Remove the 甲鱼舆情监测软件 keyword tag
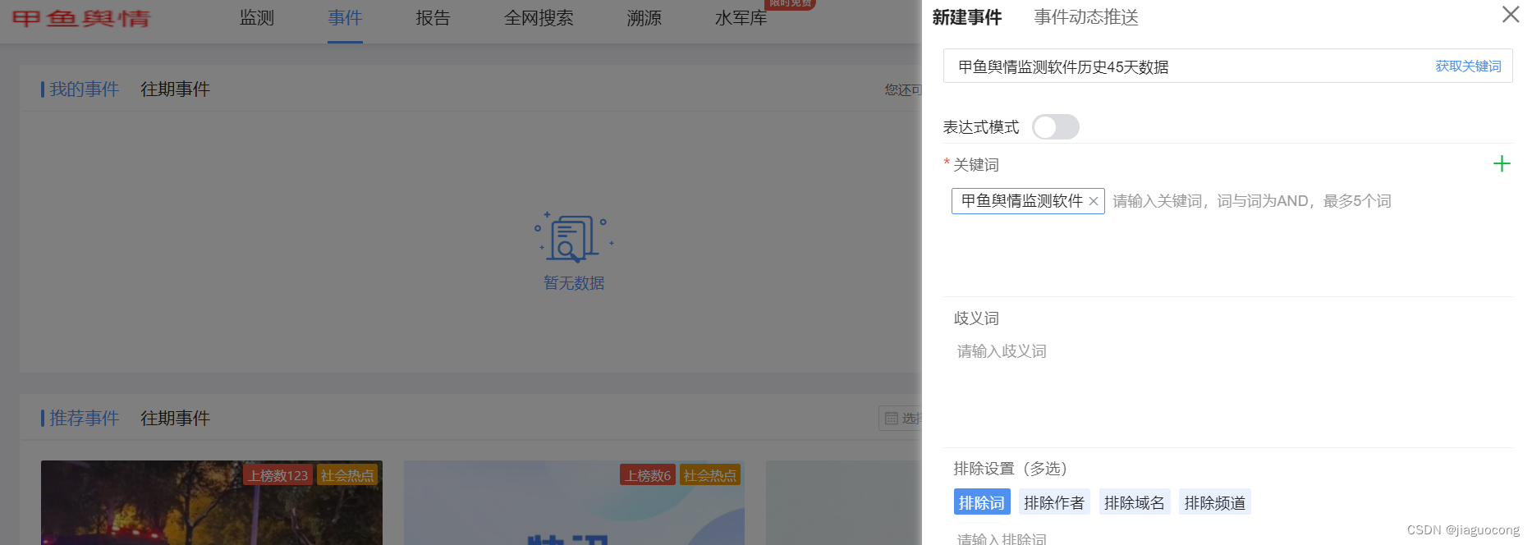This screenshot has width=1532, height=545. (1094, 201)
